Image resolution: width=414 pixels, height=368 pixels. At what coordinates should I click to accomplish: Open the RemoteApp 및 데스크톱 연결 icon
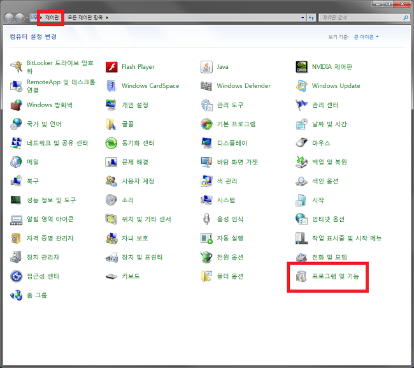tap(17, 86)
